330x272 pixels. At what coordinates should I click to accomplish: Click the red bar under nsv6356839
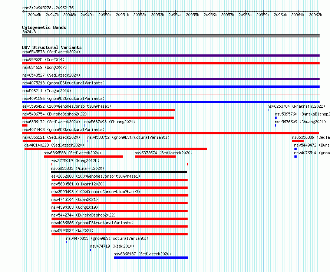298,141
